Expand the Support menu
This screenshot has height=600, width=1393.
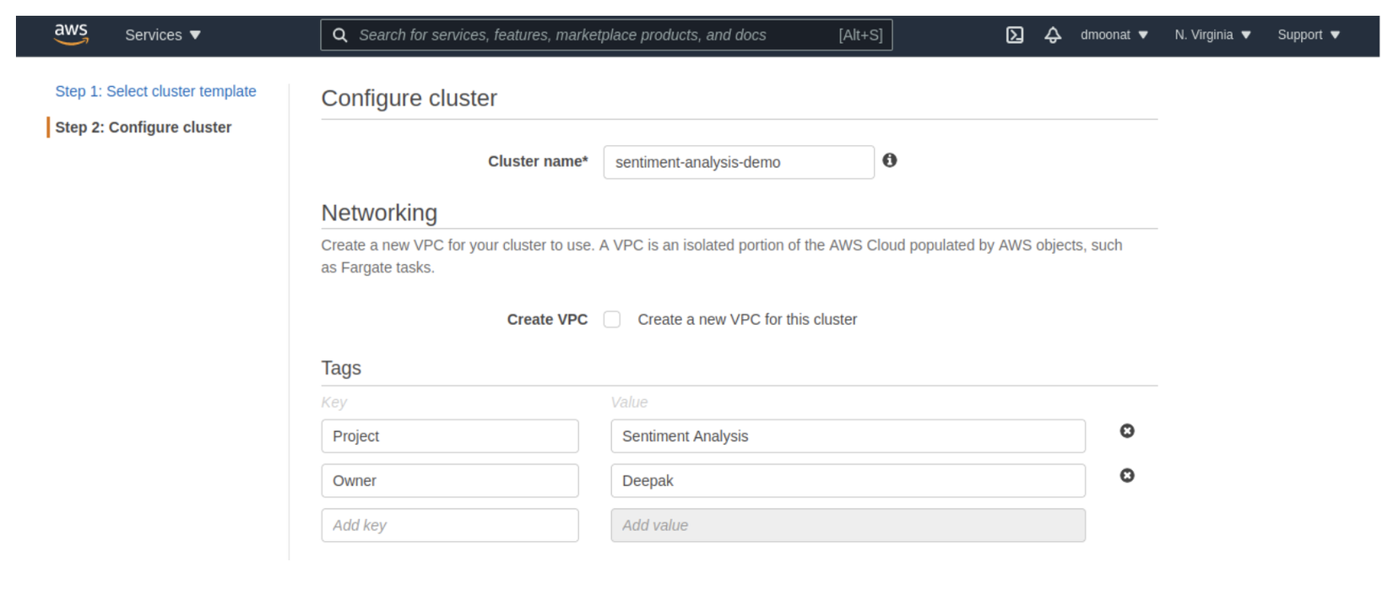1308,35
